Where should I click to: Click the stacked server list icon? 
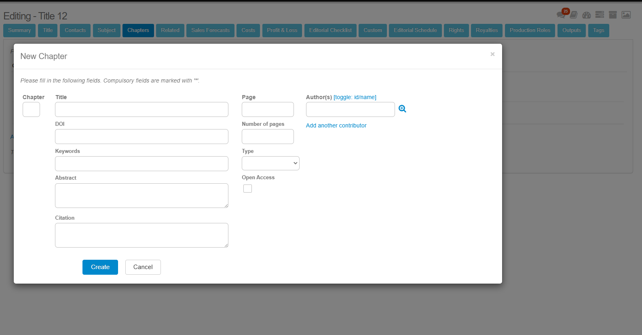click(600, 15)
